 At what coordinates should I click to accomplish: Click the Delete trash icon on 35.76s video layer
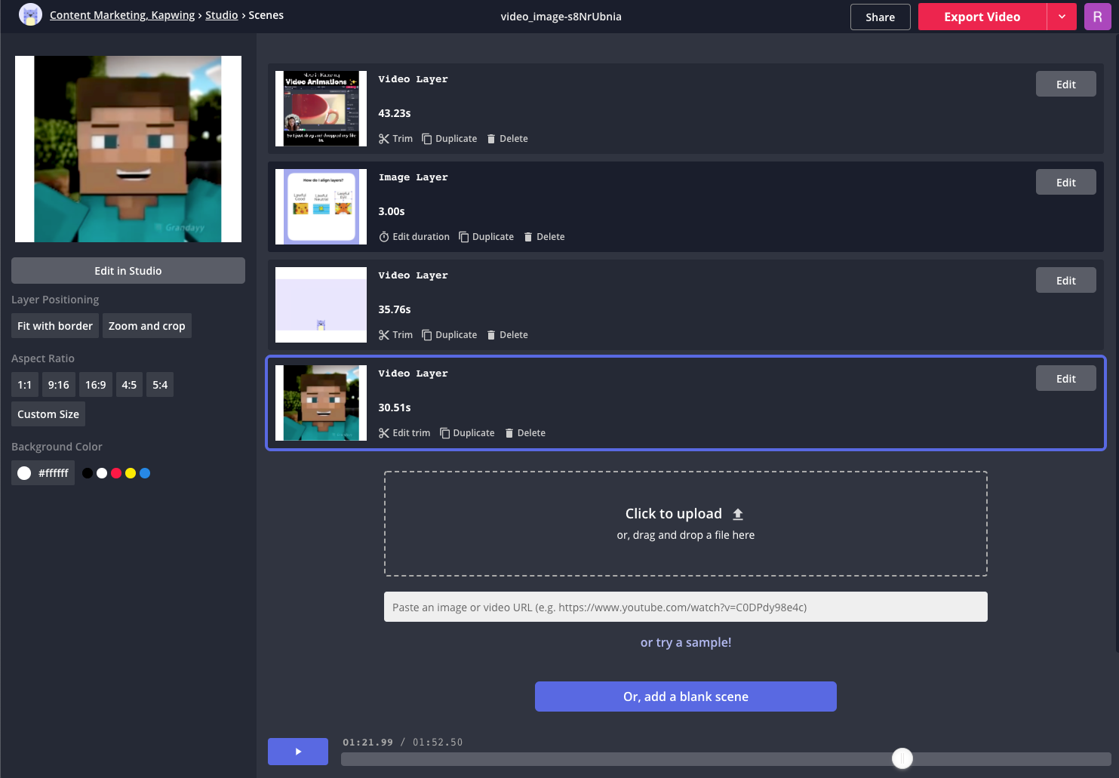(x=491, y=335)
